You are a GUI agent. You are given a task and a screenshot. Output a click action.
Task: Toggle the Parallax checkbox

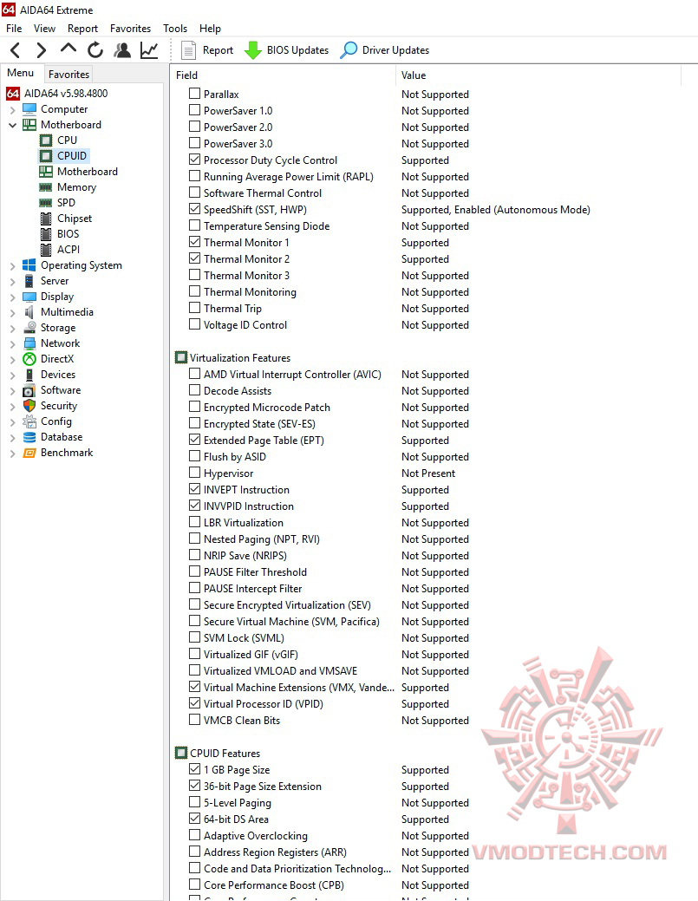click(x=195, y=94)
